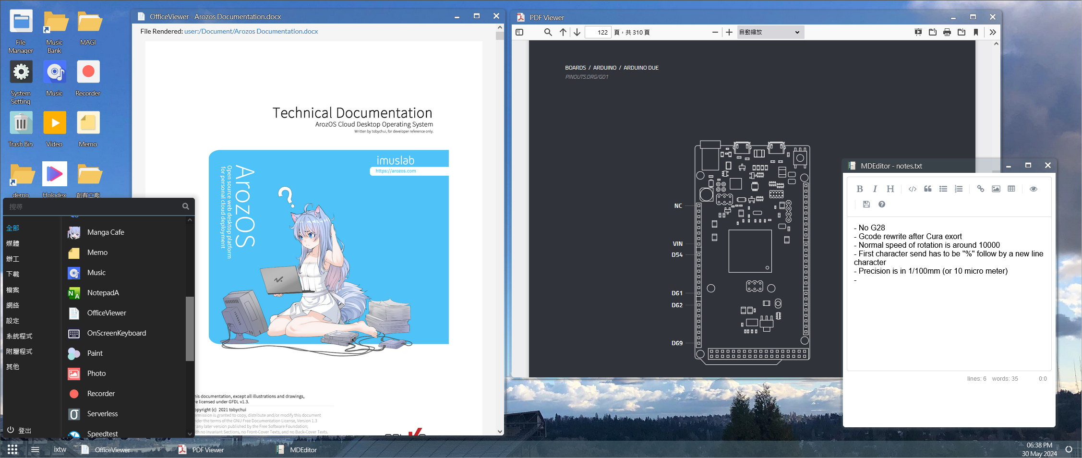Click the print icon in PDF Viewer
The image size is (1082, 458).
point(947,32)
